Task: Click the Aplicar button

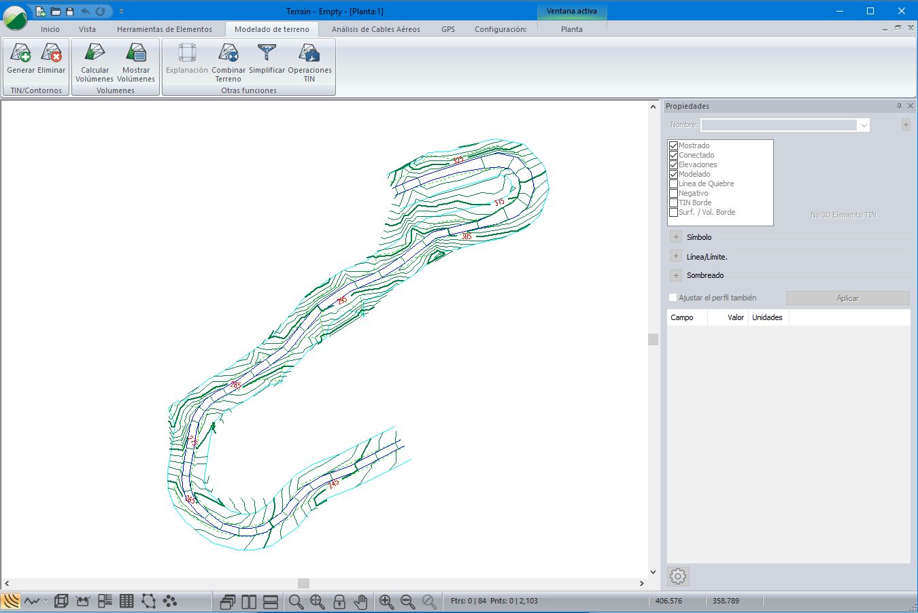Action: 847,298
